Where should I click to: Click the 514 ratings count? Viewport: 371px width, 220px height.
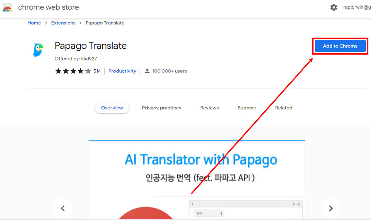pos(97,71)
